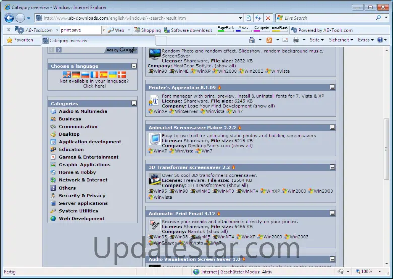Click the mozRank indicator
This screenshot has height=279, width=393.
280,29
